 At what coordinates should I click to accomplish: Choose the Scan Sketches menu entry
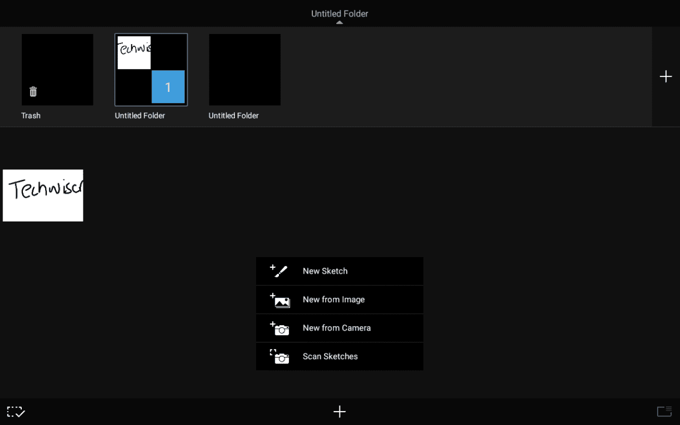[x=330, y=356]
